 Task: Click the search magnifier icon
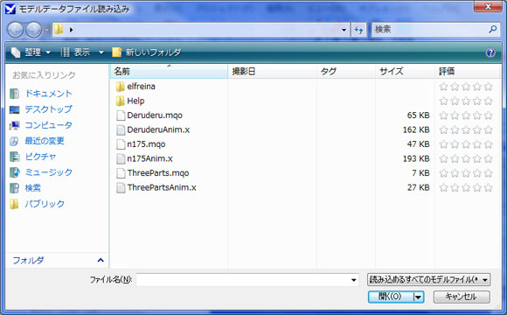492,30
